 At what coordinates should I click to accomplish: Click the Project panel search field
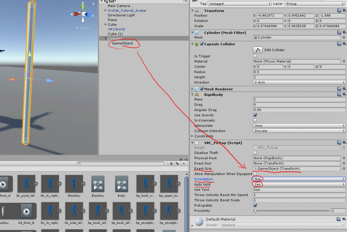(121, 164)
